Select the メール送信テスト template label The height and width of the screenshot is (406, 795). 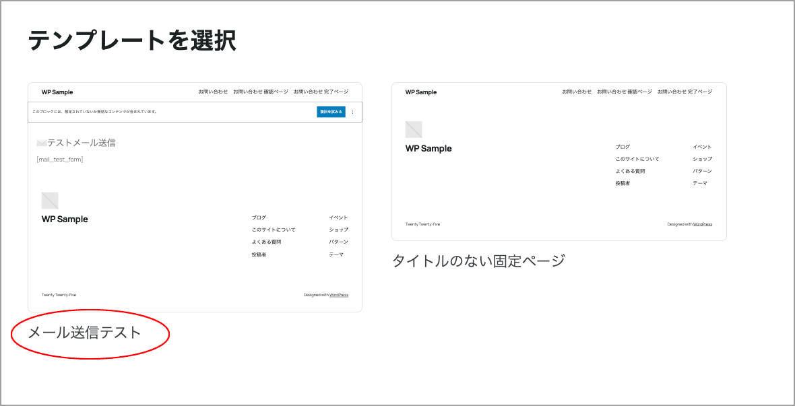[84, 332]
